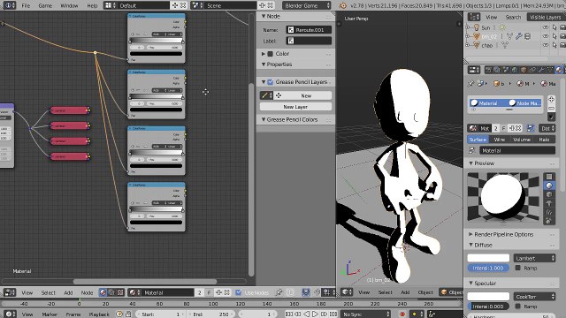Viewport: 566px width, 318px height.
Task: Open the Help menu
Action: (92, 5)
